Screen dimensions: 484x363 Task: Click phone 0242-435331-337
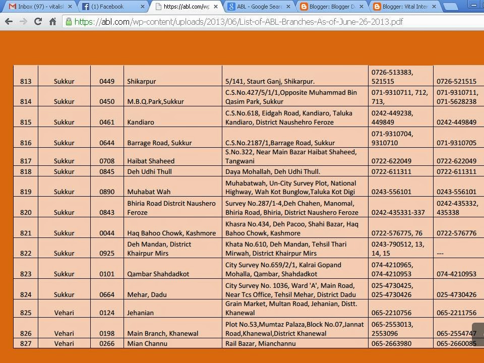(398, 212)
